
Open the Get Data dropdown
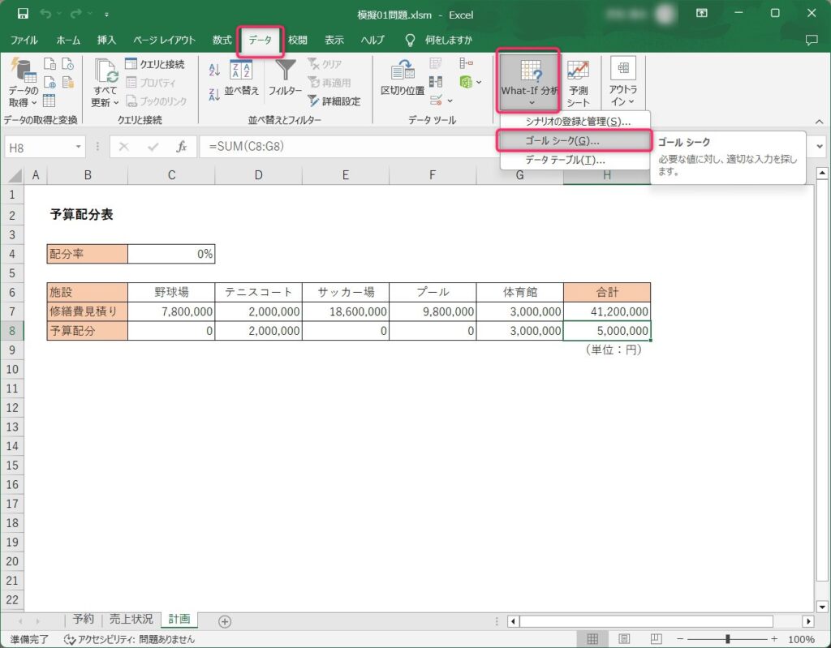(23, 85)
